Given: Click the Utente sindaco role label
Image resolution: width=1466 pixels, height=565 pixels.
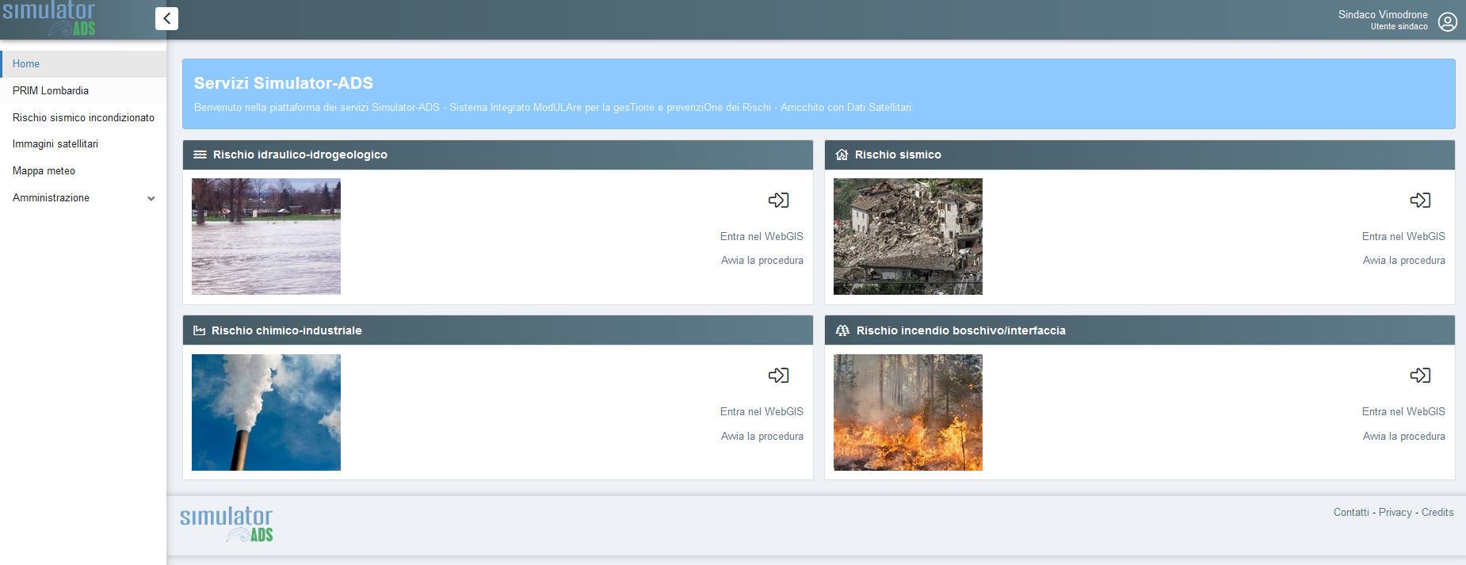Looking at the screenshot, I should pyautogui.click(x=1399, y=26).
